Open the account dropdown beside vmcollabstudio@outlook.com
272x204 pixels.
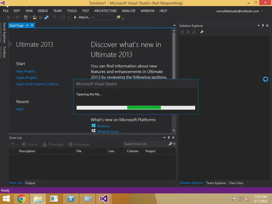(262, 11)
